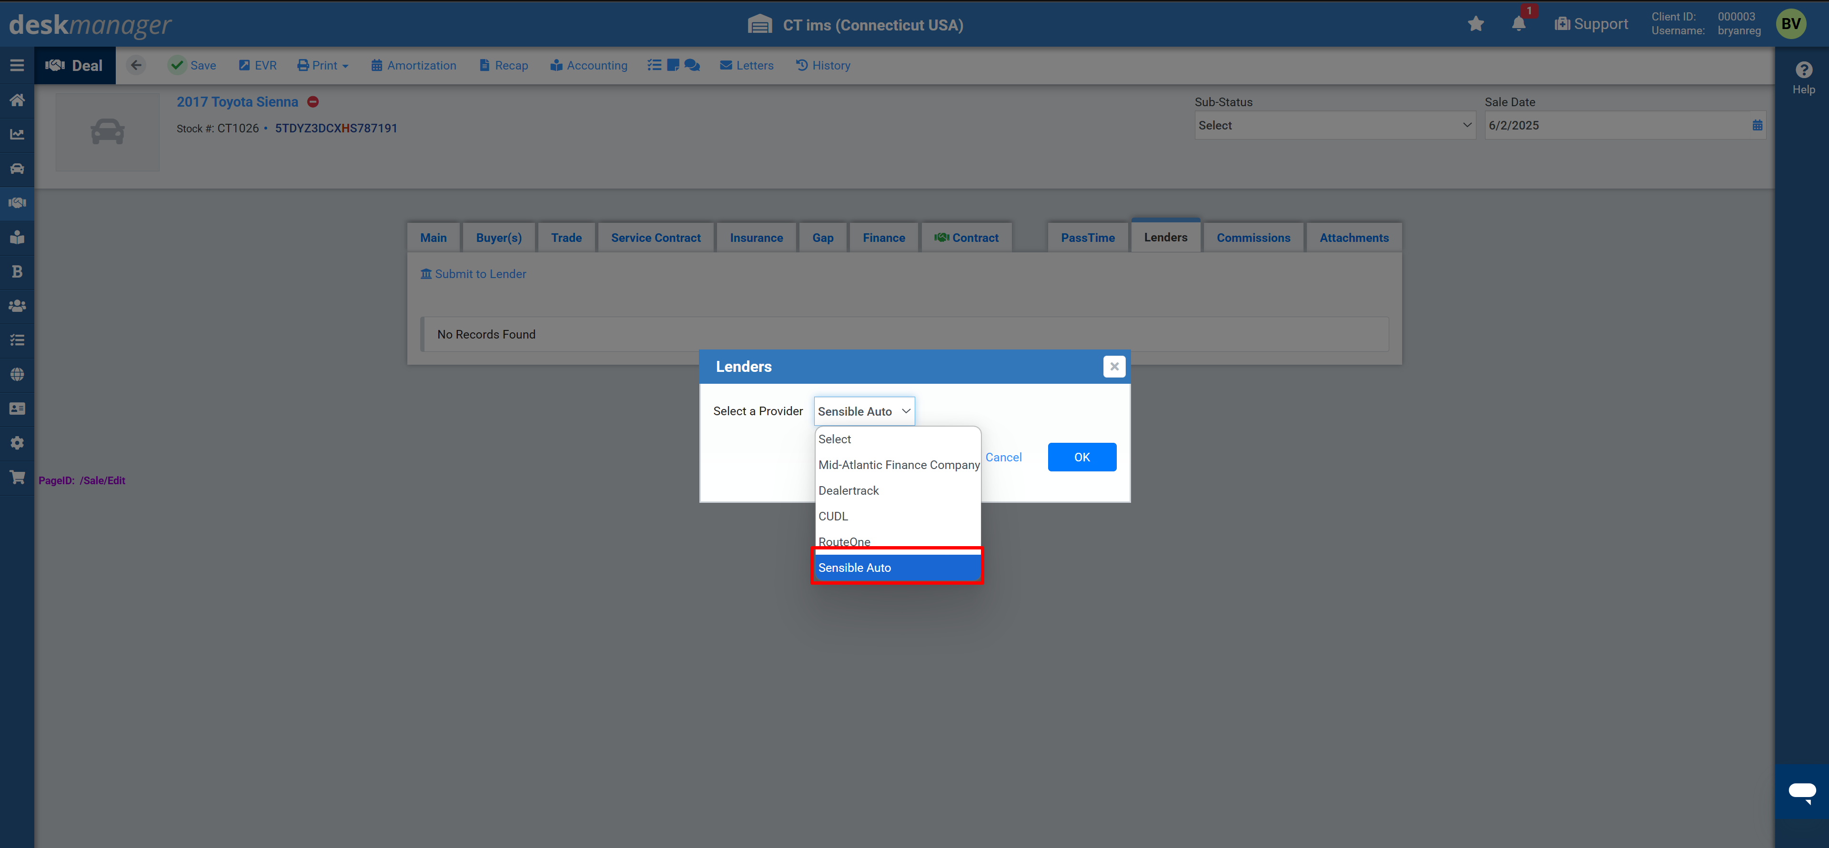Go to Home via sidebar house icon

[x=17, y=100]
